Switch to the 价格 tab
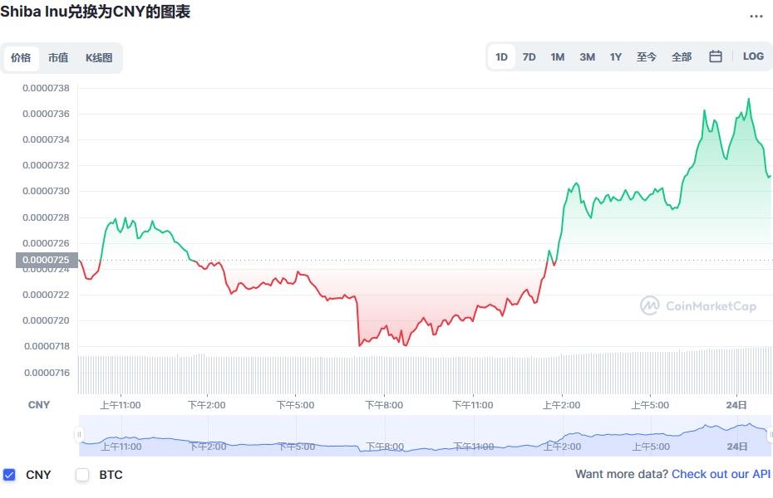This screenshot has height=498, width=773. tap(21, 58)
